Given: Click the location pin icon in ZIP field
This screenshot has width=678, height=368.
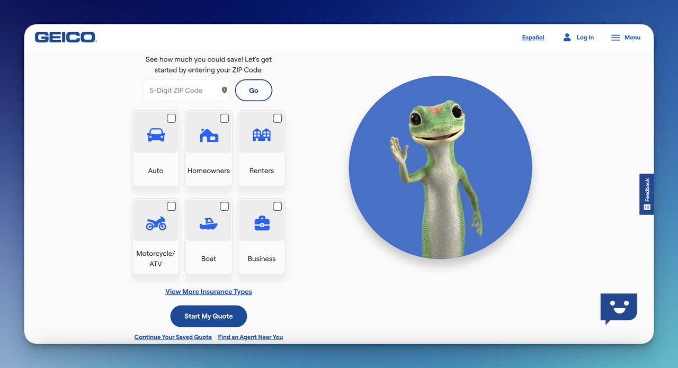Looking at the screenshot, I should pyautogui.click(x=224, y=90).
